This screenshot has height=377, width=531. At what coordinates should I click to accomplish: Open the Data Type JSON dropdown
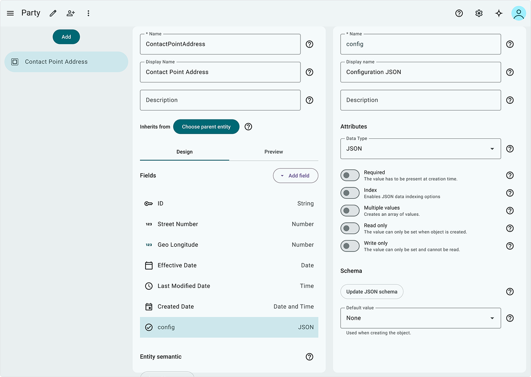click(420, 149)
